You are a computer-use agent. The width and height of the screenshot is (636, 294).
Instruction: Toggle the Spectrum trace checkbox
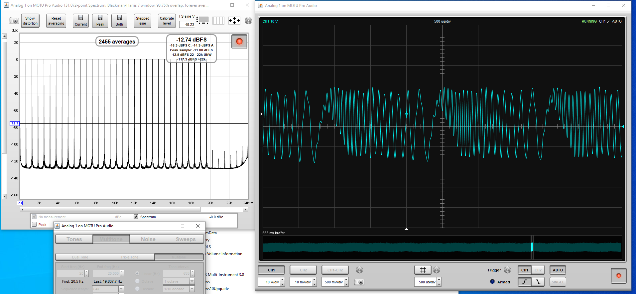coord(136,217)
